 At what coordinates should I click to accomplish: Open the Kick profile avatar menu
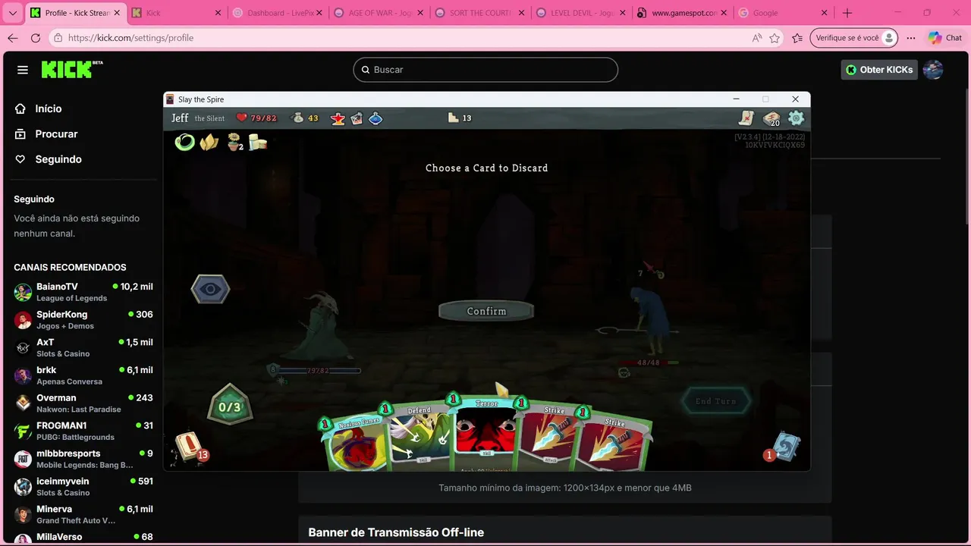933,70
